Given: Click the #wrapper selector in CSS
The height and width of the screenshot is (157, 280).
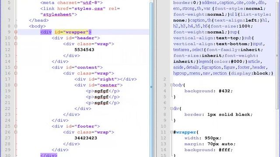Looking at the screenshot, I should (x=185, y=132).
